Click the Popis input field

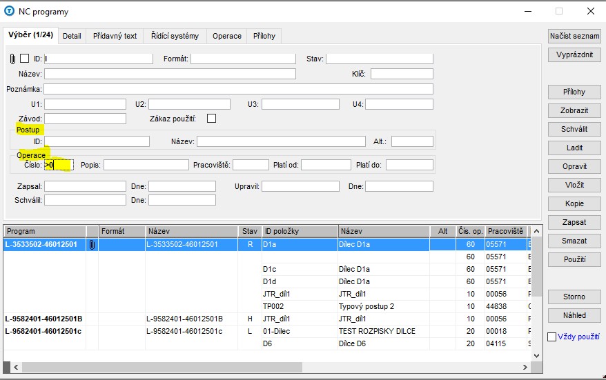pyautogui.click(x=146, y=165)
